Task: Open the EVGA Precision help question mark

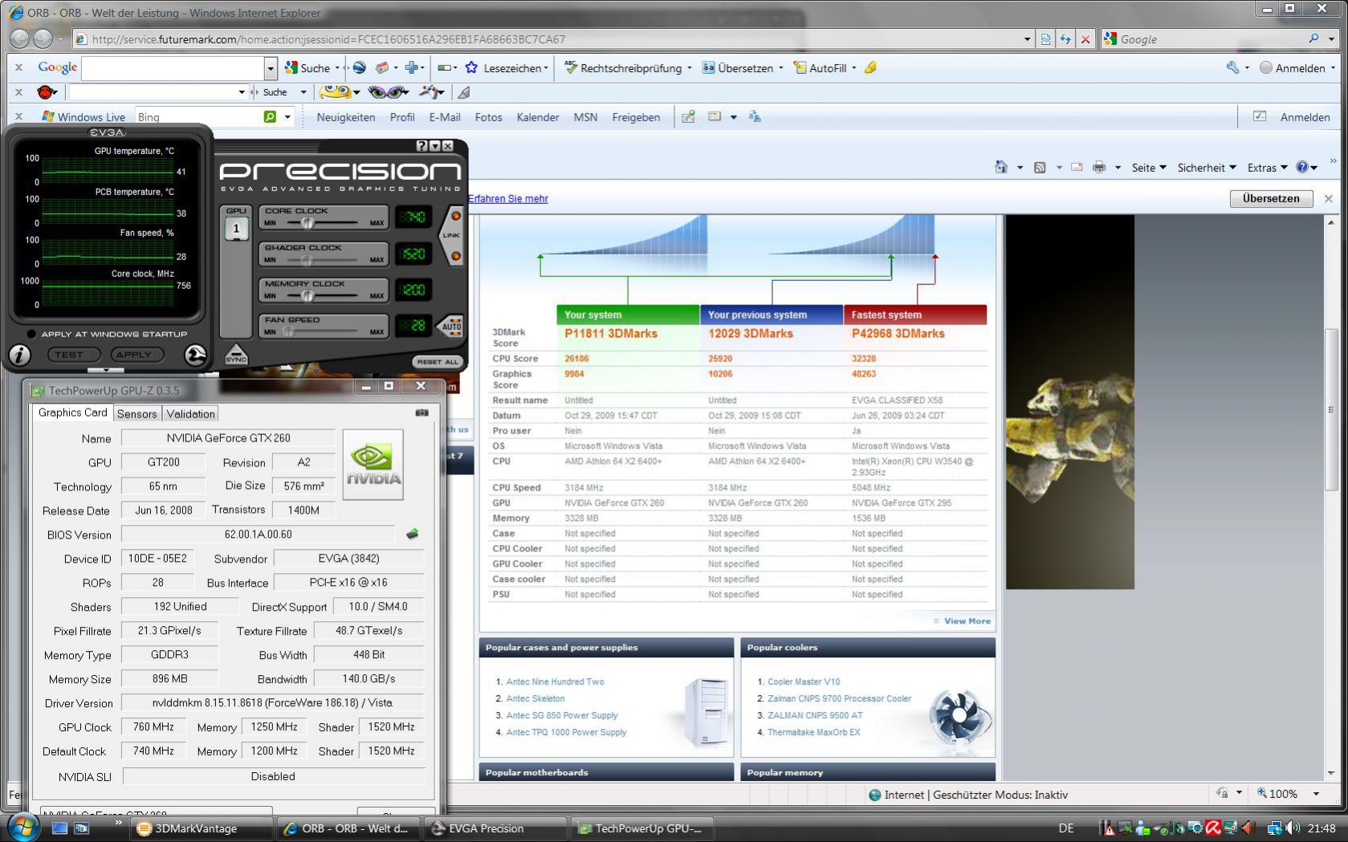Action: [422, 146]
